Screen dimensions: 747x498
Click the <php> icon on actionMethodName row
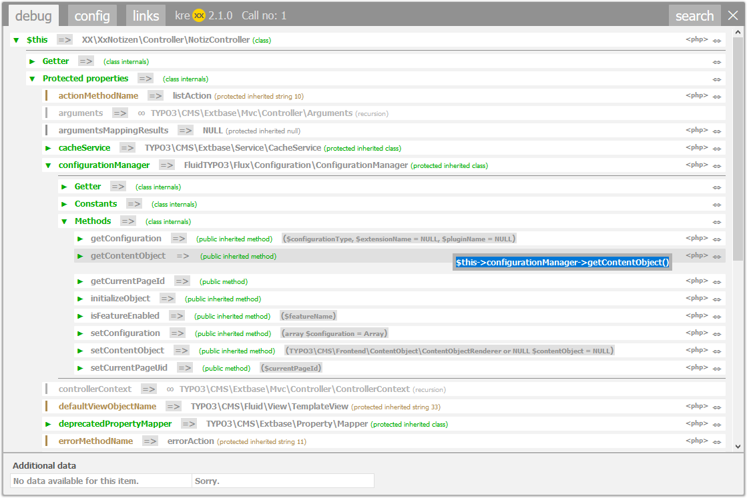pyautogui.click(x=696, y=95)
